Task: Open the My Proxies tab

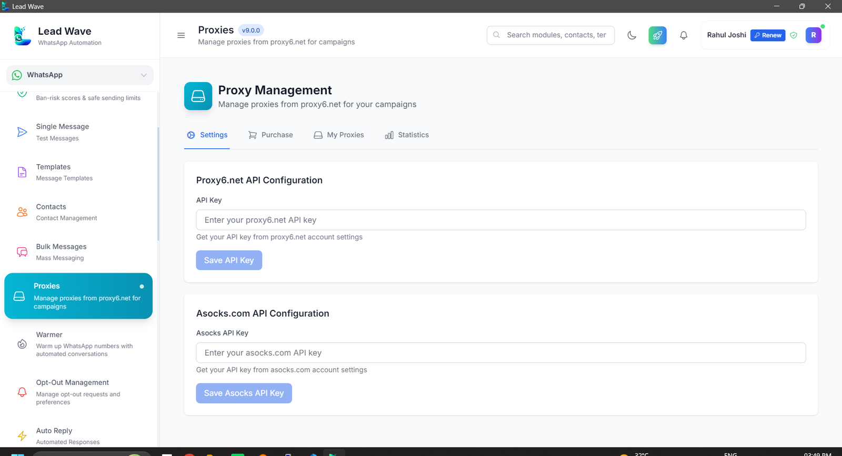Action: 339,135
